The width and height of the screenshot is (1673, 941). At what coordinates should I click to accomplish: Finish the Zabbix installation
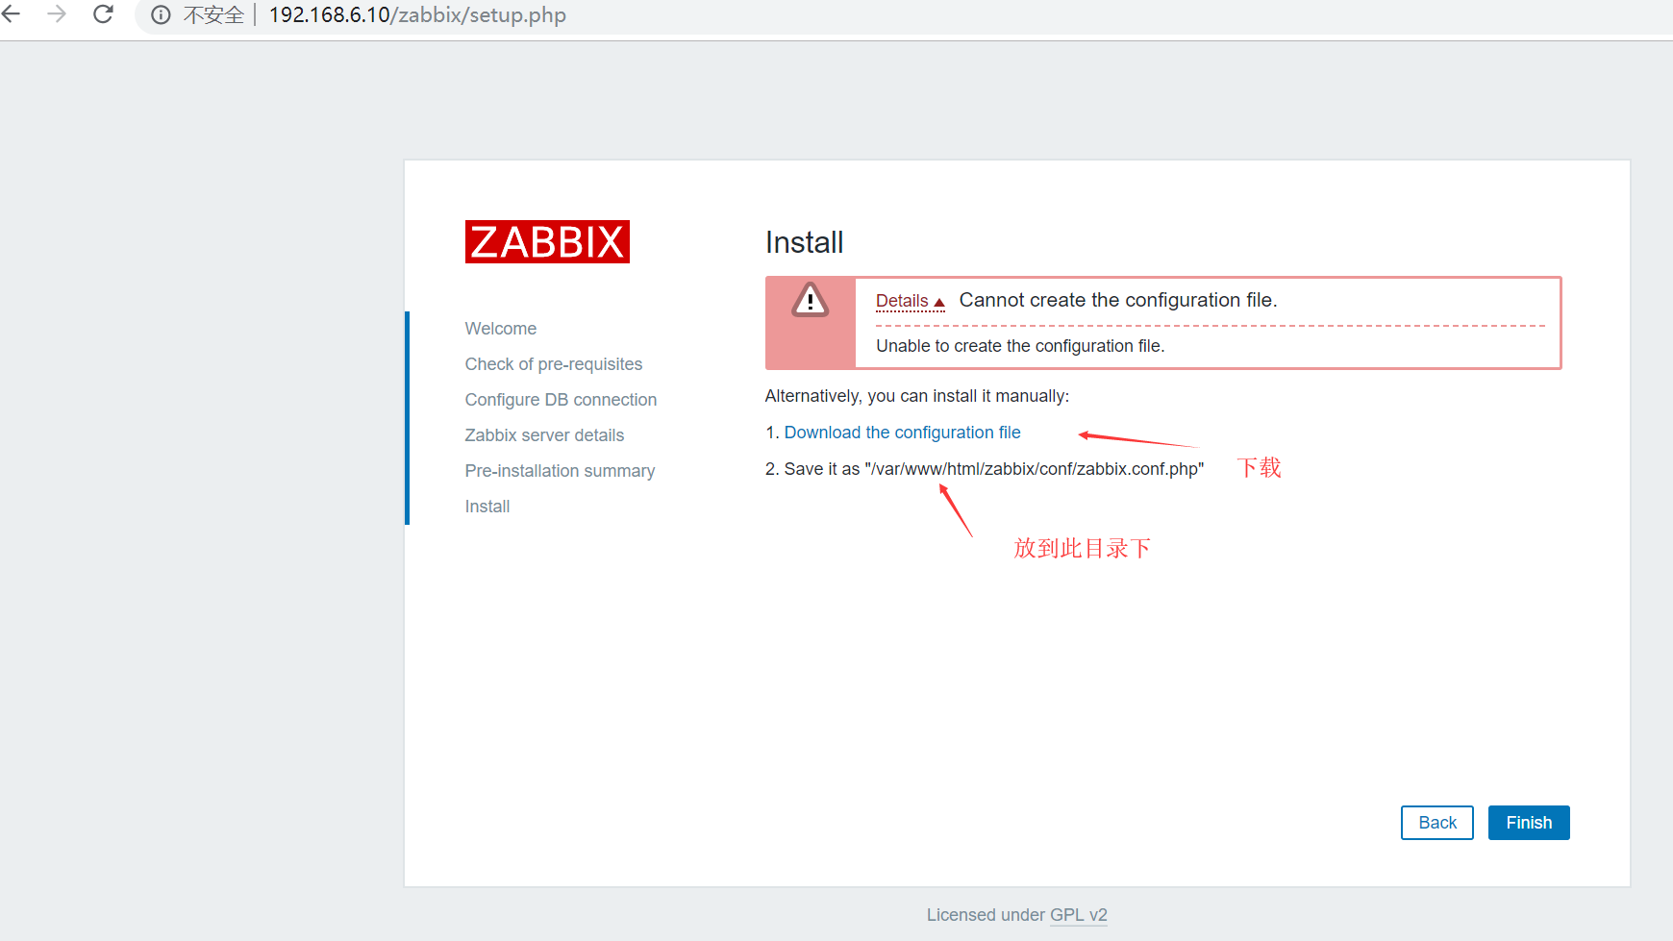(x=1529, y=823)
